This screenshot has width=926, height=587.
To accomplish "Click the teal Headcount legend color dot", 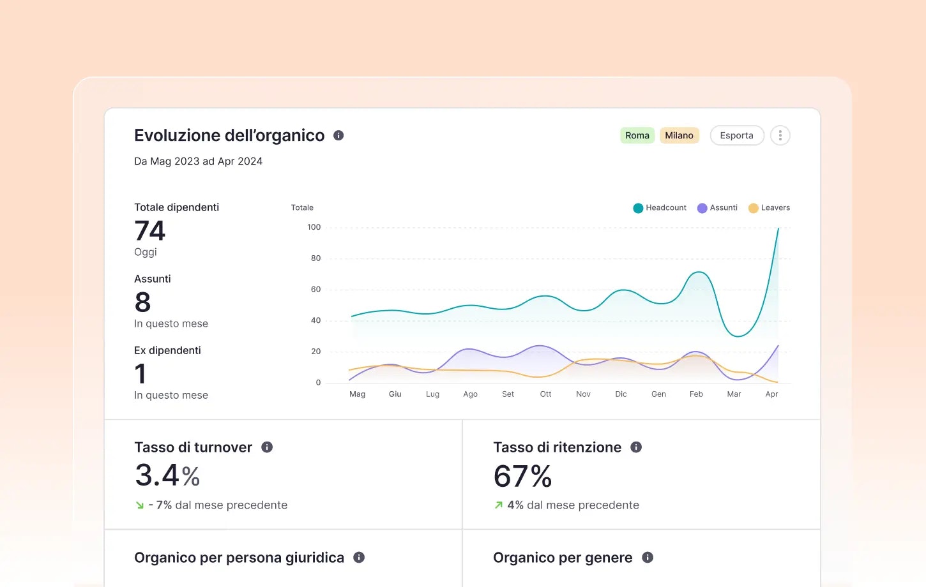I will [x=638, y=208].
